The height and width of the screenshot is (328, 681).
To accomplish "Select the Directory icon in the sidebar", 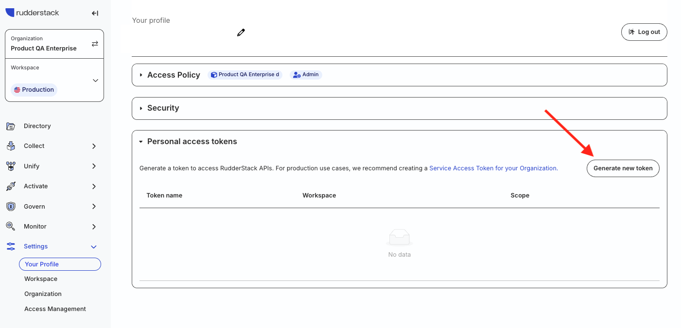I will click(x=11, y=126).
